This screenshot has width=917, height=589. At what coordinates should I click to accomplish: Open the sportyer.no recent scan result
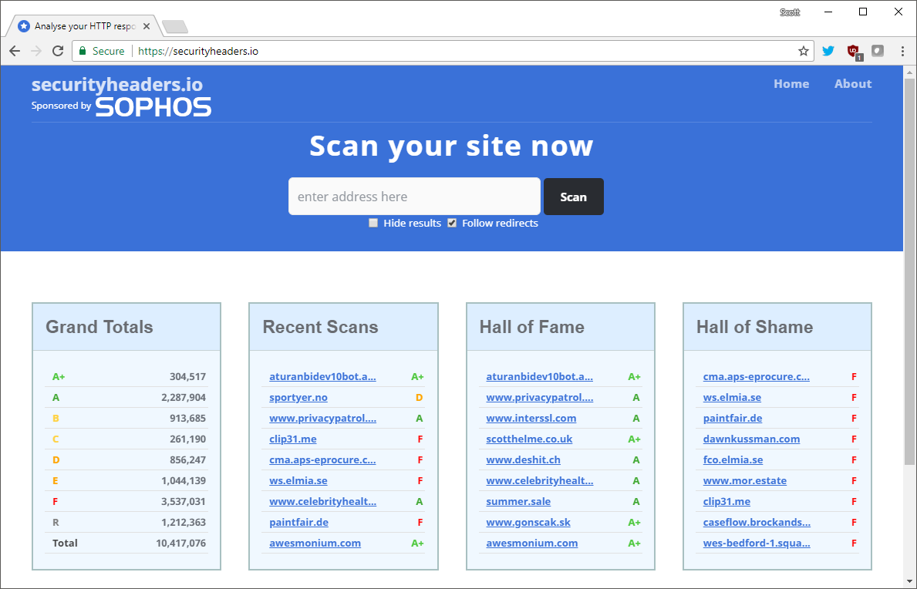point(298,397)
